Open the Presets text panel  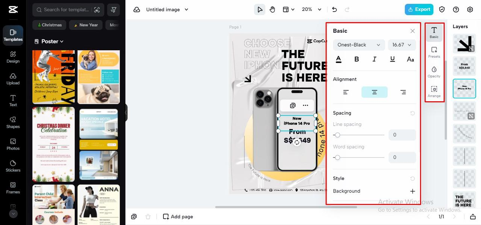point(434,52)
